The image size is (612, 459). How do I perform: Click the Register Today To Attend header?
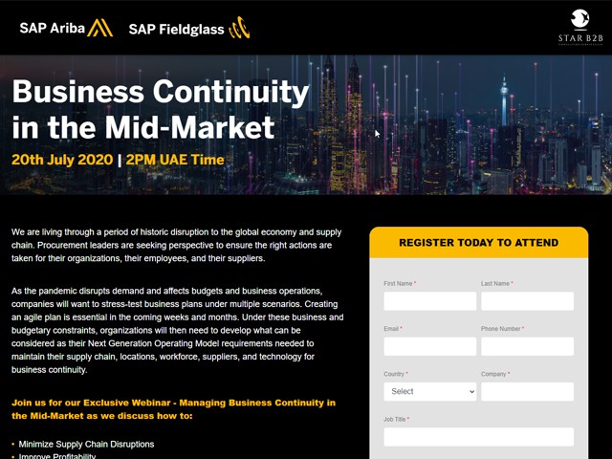pos(478,242)
